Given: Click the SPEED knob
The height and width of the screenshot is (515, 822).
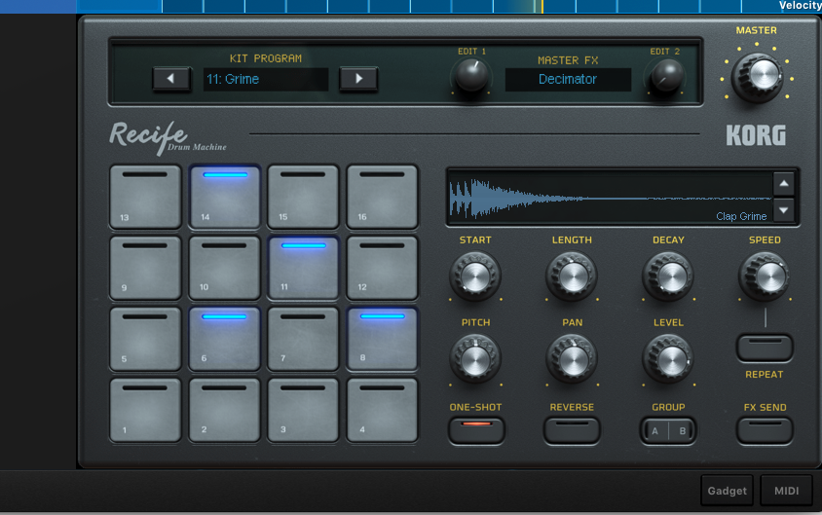Looking at the screenshot, I should click(x=765, y=276).
